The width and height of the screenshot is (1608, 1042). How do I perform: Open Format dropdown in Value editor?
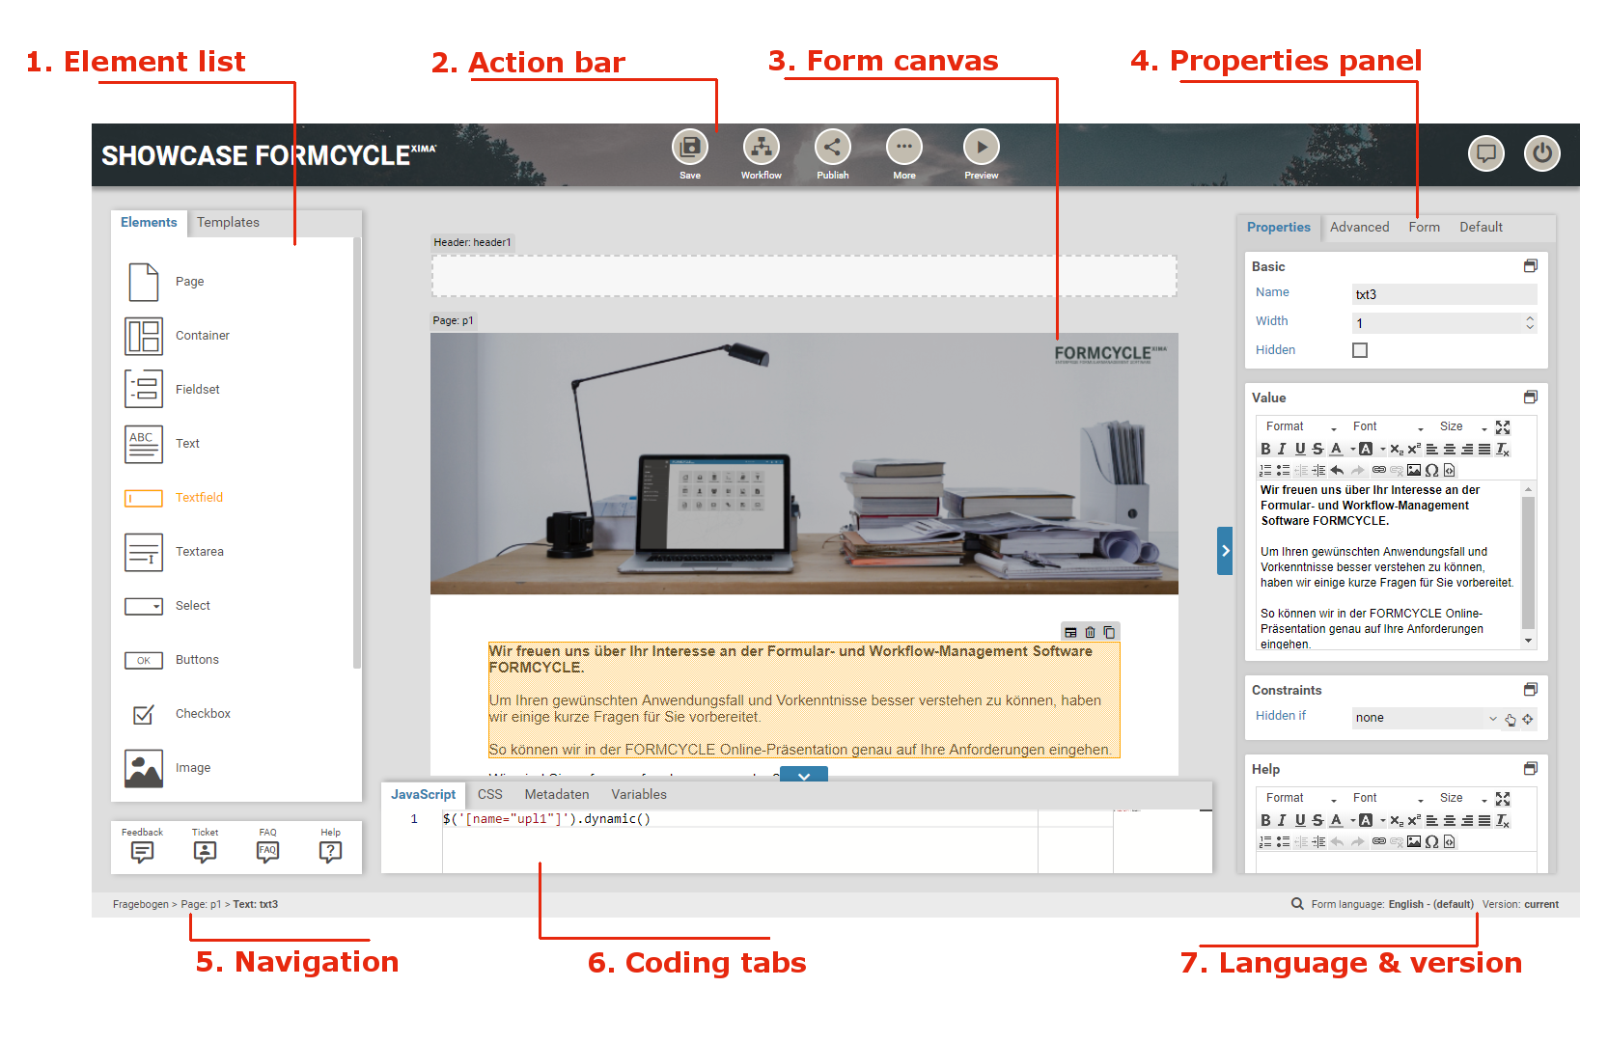(1300, 426)
